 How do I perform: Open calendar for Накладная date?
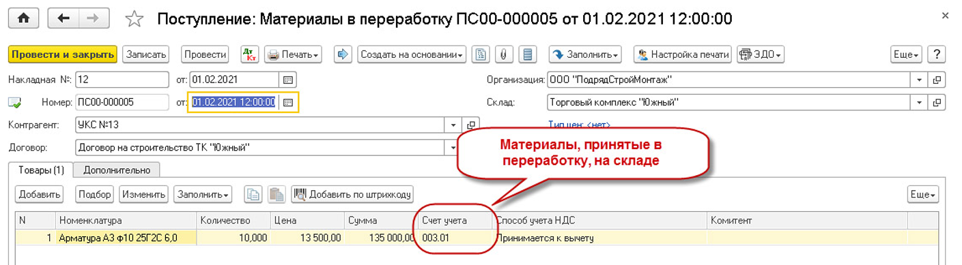[x=287, y=80]
